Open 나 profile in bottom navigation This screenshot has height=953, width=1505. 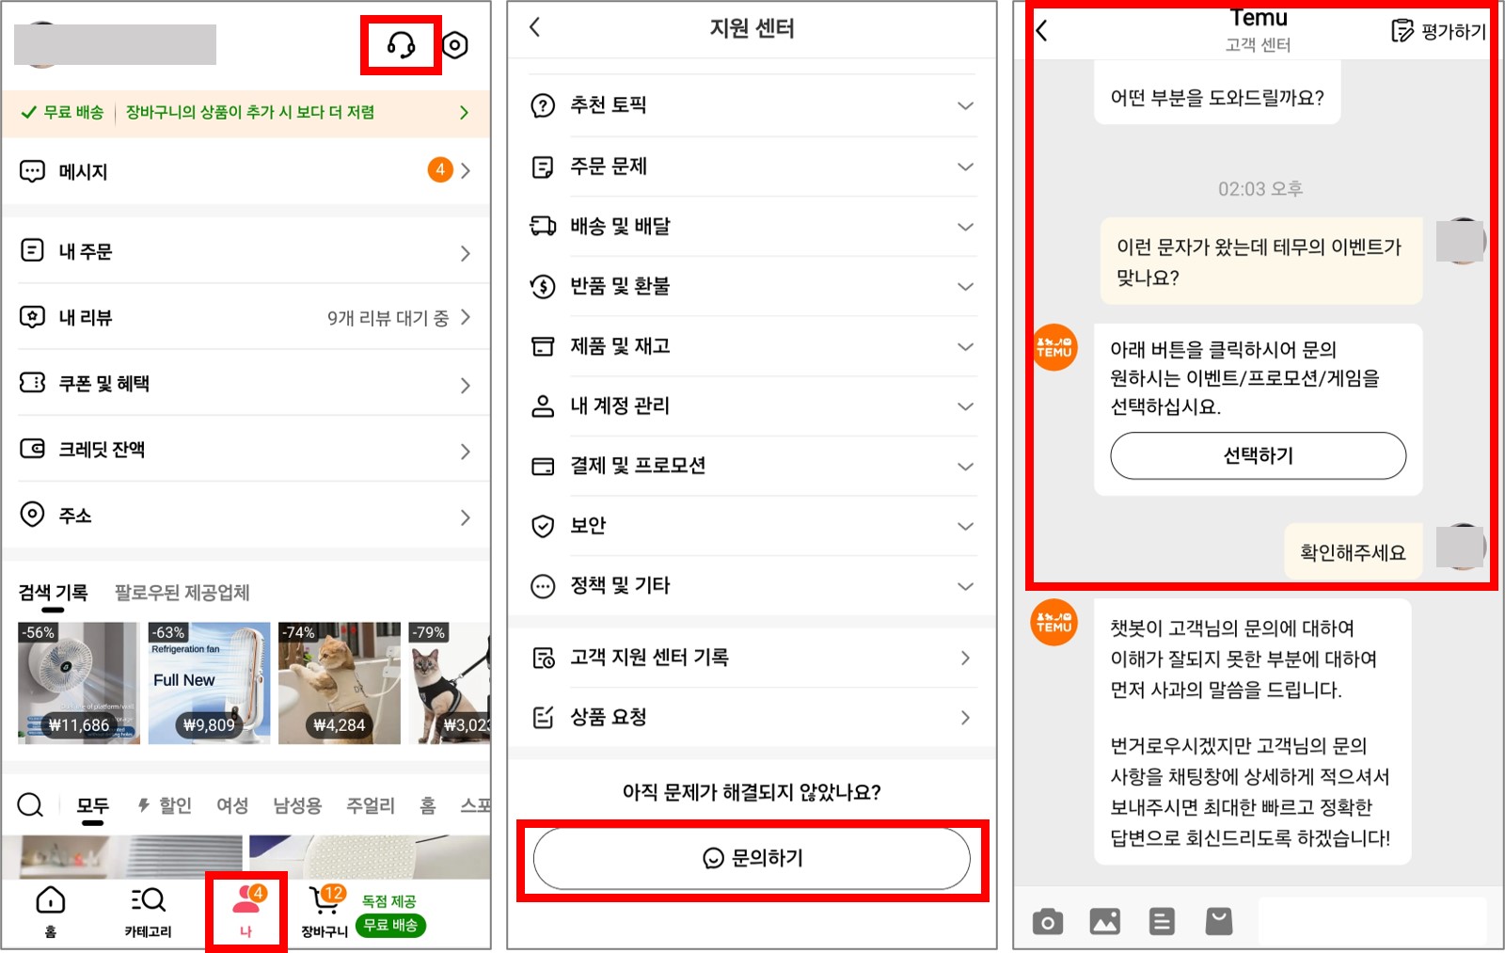pyautogui.click(x=246, y=912)
